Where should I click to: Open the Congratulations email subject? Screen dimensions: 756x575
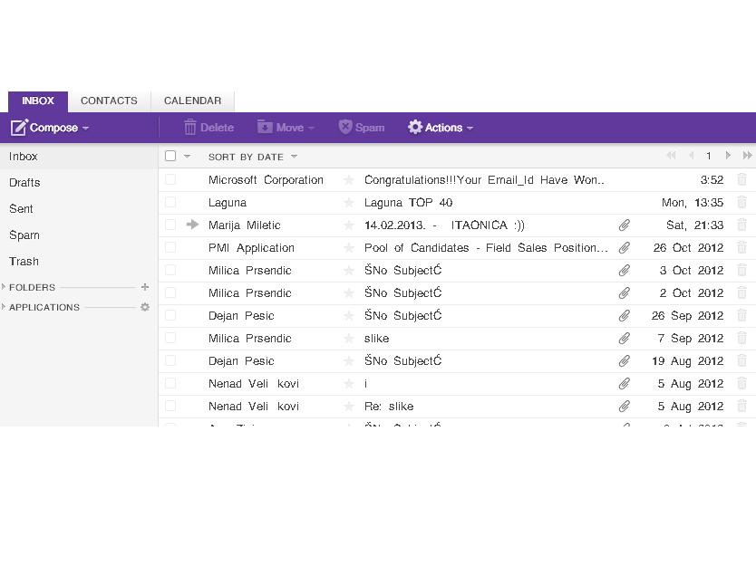pyautogui.click(x=484, y=180)
